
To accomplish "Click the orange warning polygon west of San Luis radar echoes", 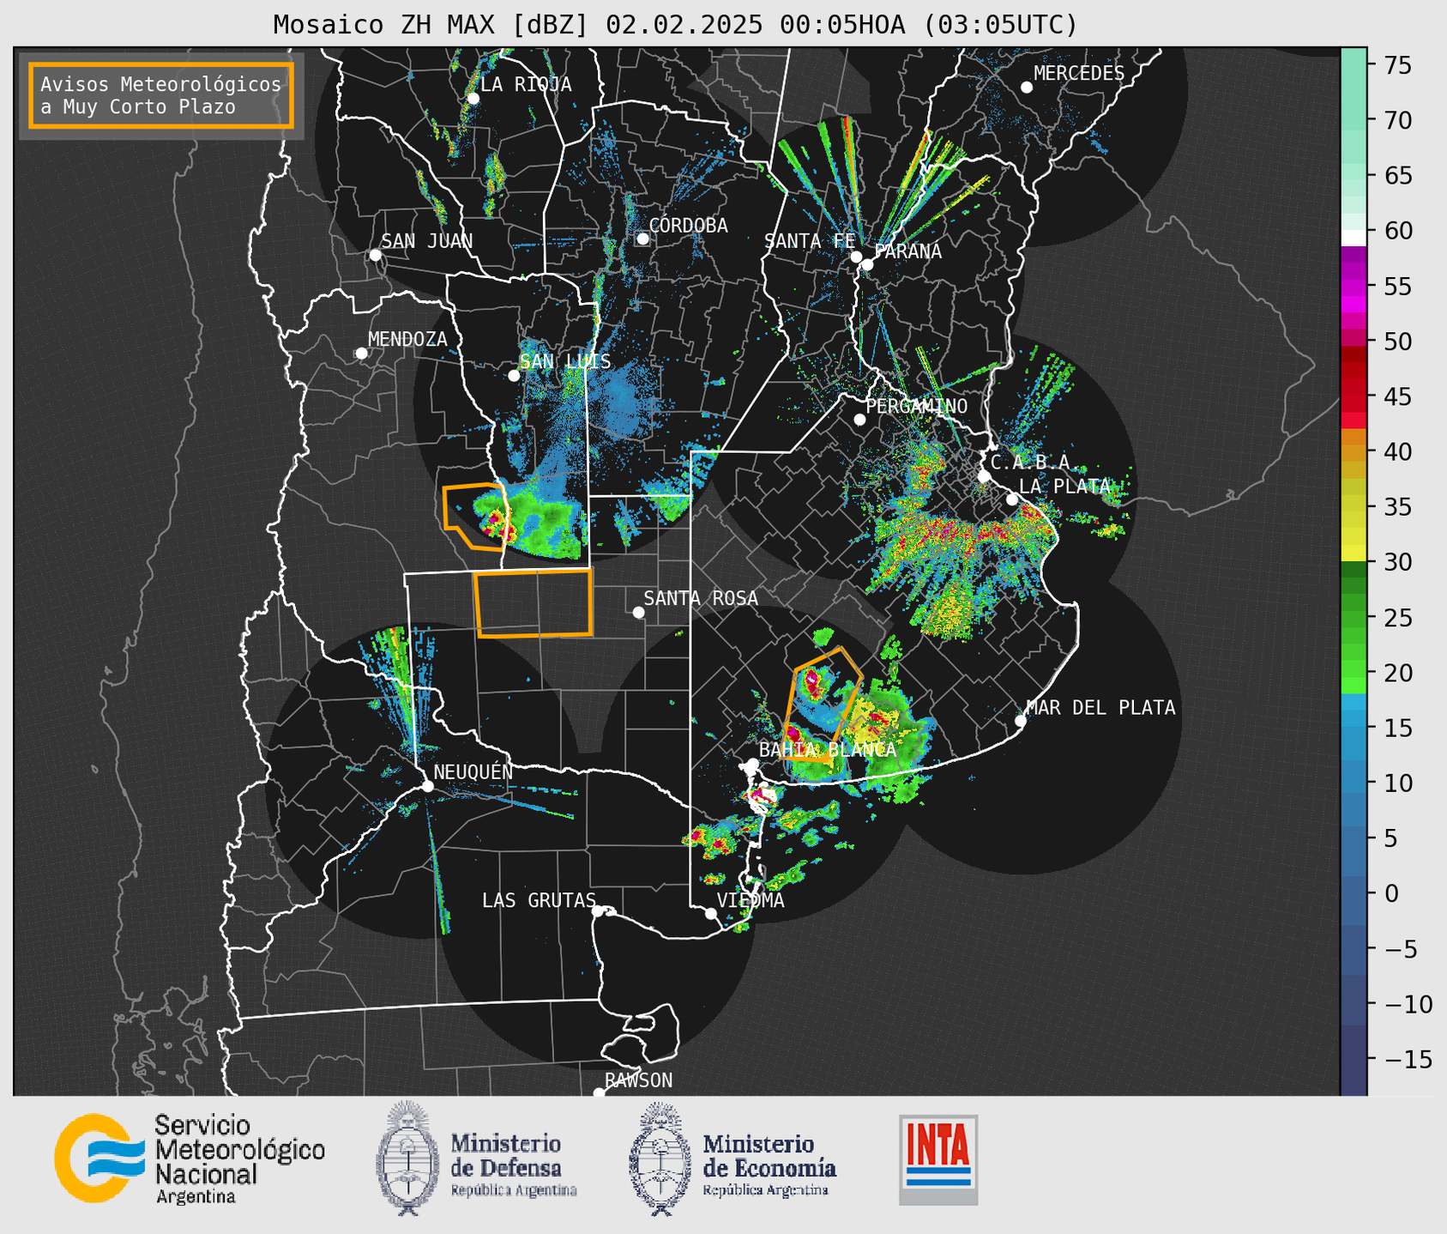I will click(474, 516).
